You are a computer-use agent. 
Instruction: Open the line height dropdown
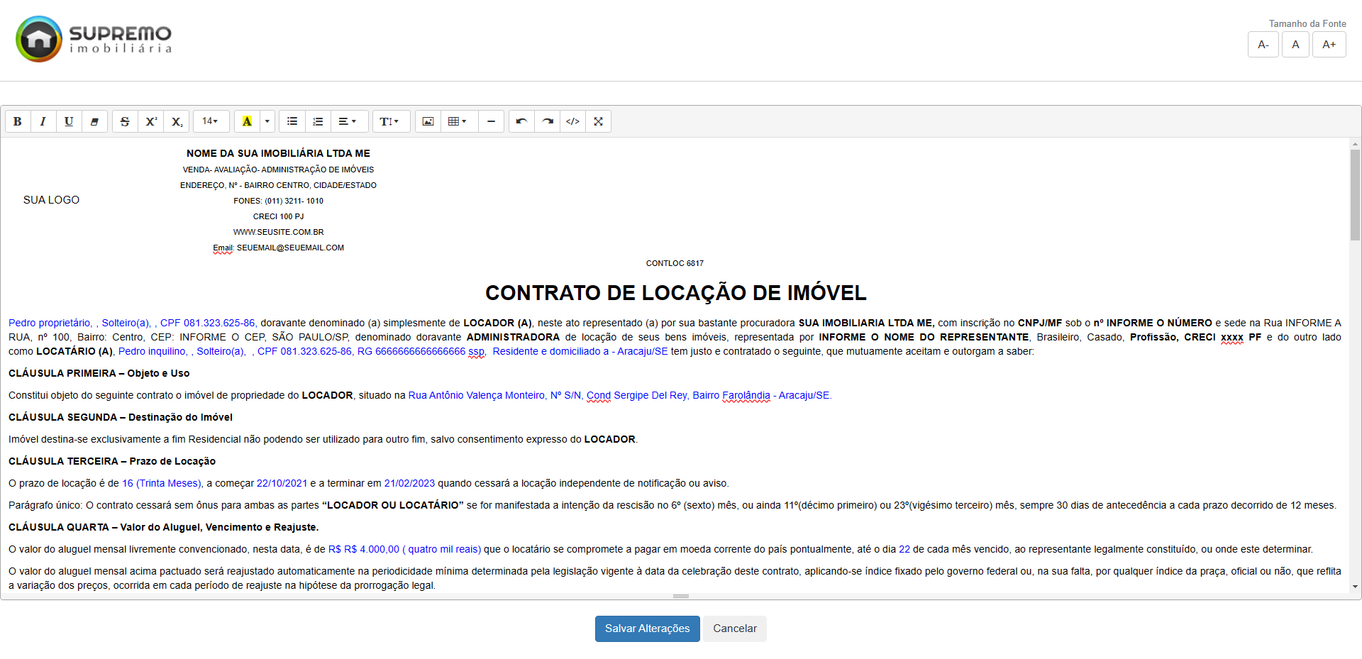pos(390,121)
